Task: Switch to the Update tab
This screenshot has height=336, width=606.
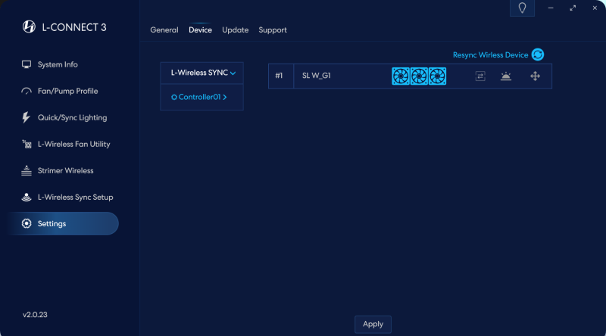Action: pyautogui.click(x=235, y=30)
